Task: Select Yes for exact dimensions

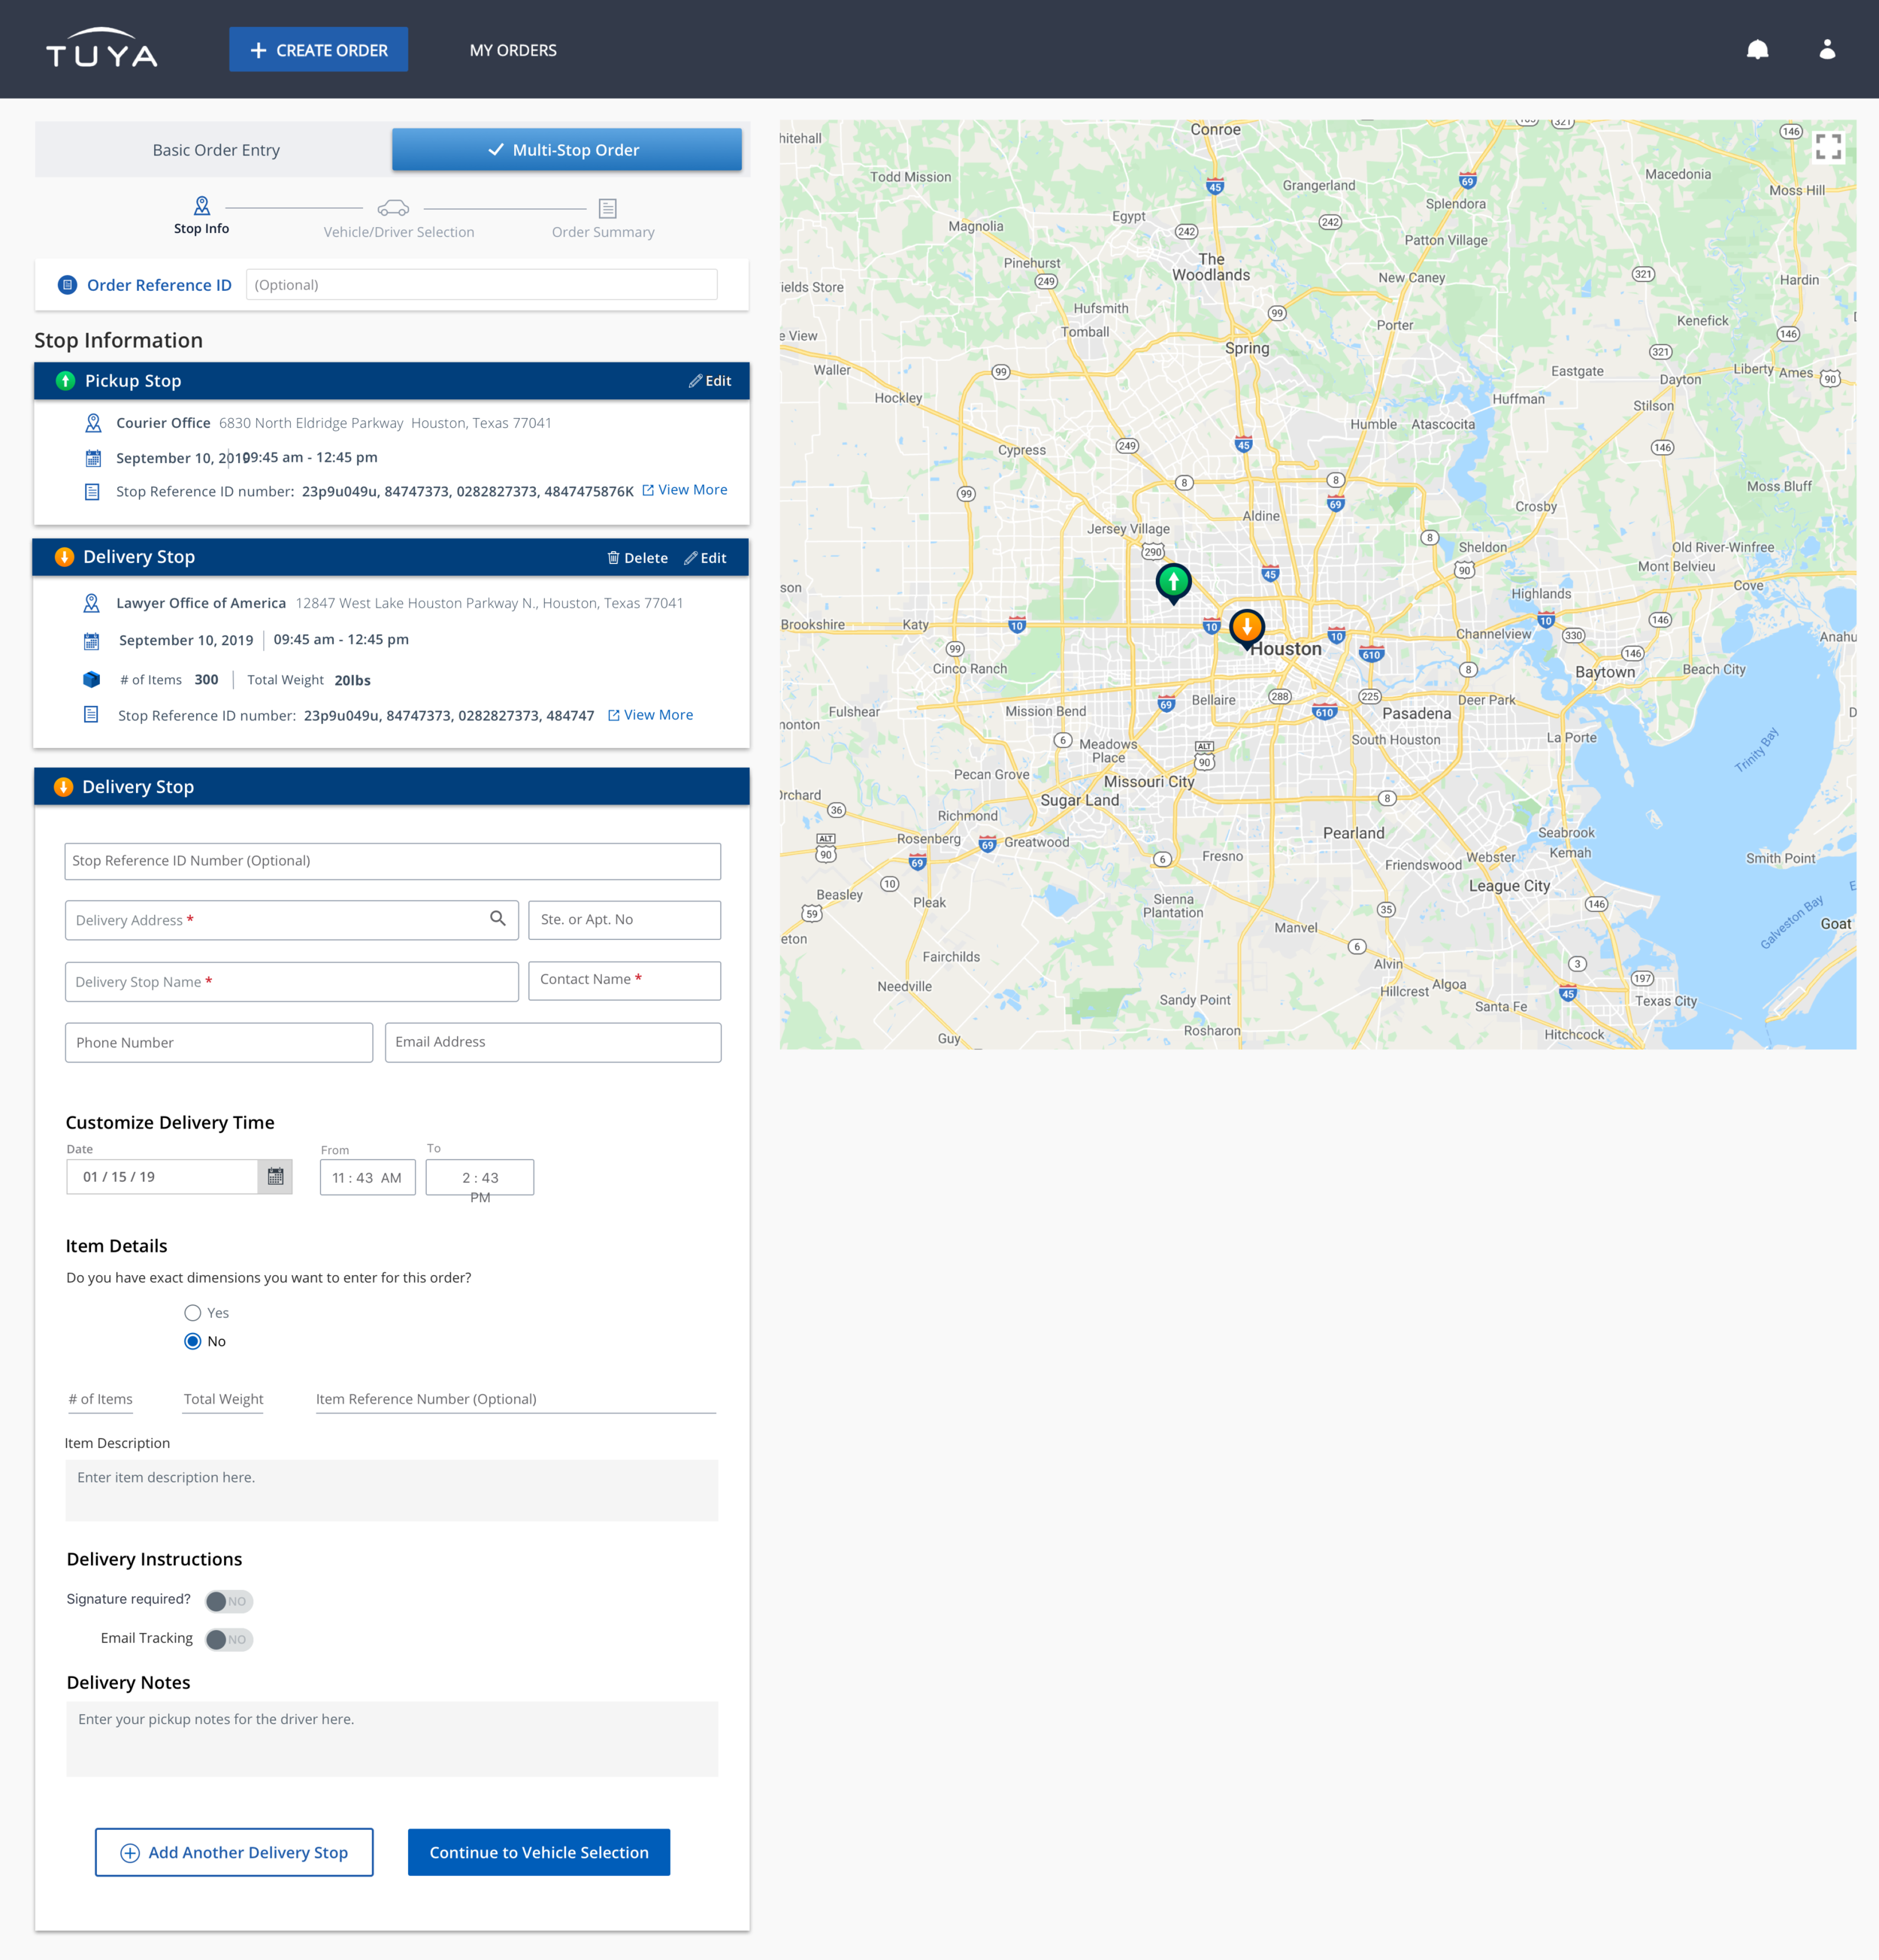Action: (193, 1313)
